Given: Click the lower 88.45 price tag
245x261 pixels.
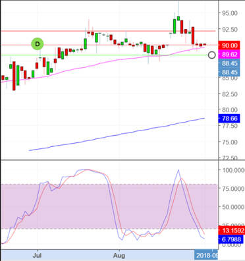Looking at the screenshot, I should (229, 72).
